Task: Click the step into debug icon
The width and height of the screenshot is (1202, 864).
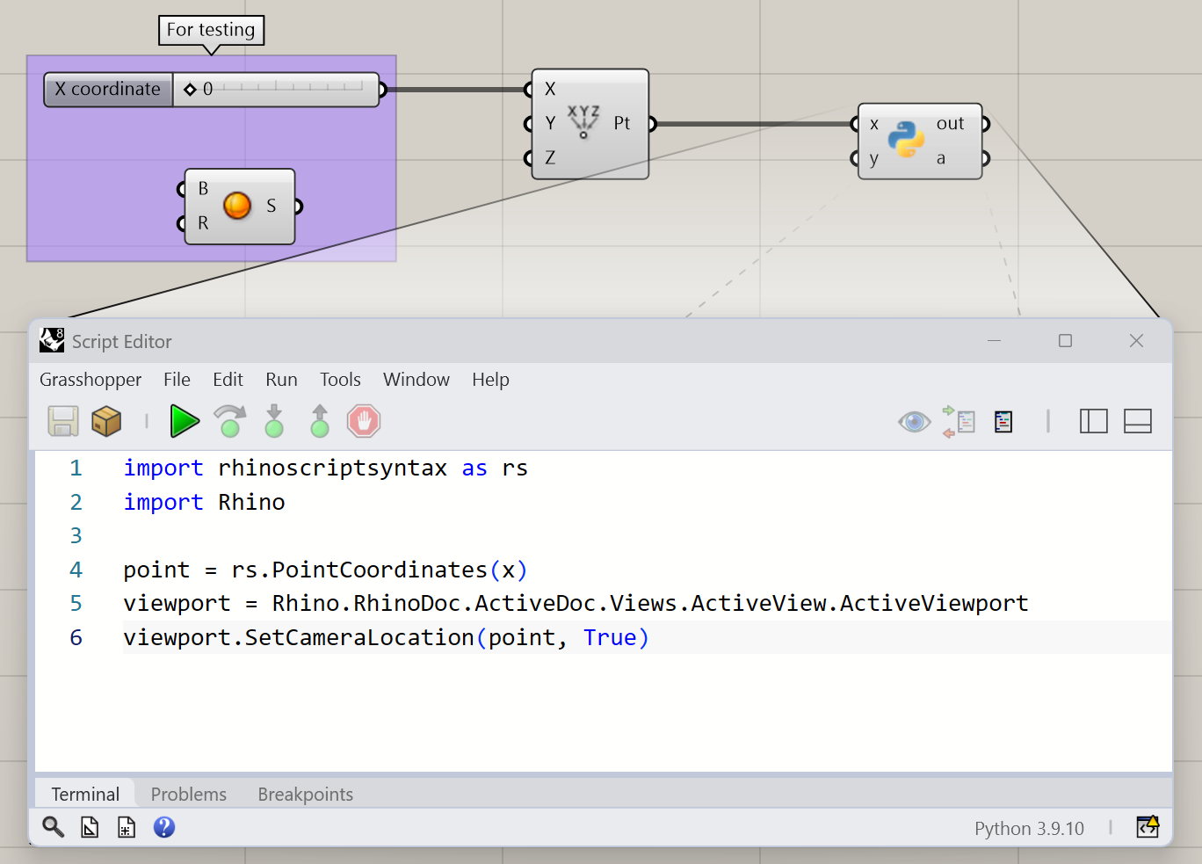Action: [x=274, y=421]
